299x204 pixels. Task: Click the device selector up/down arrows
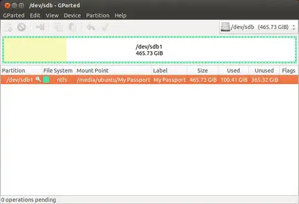pyautogui.click(x=293, y=27)
